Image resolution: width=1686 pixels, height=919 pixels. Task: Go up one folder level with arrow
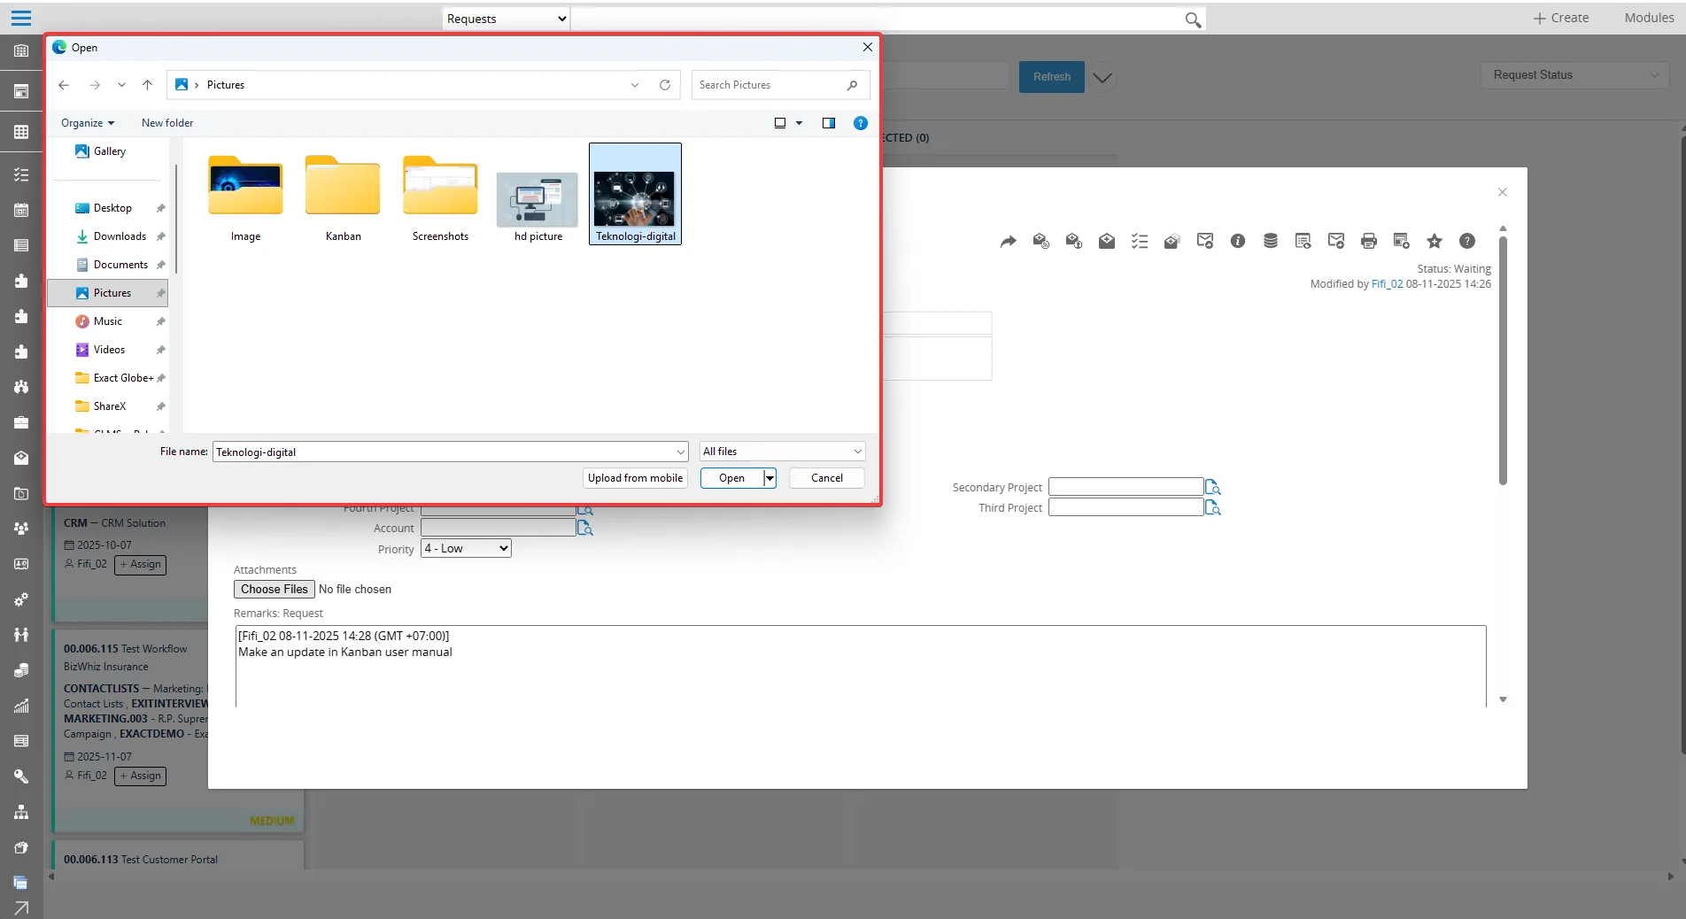(x=147, y=85)
